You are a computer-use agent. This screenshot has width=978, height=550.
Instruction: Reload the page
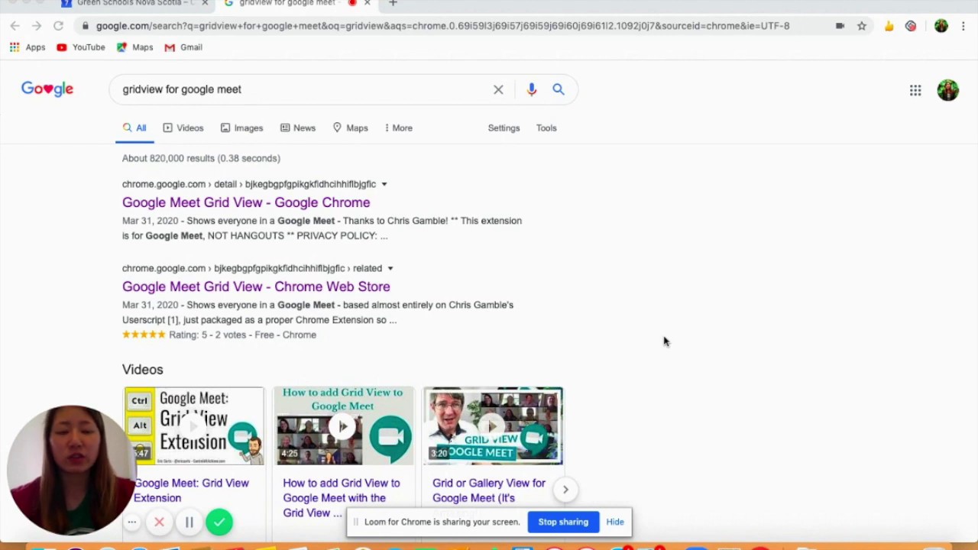click(58, 26)
